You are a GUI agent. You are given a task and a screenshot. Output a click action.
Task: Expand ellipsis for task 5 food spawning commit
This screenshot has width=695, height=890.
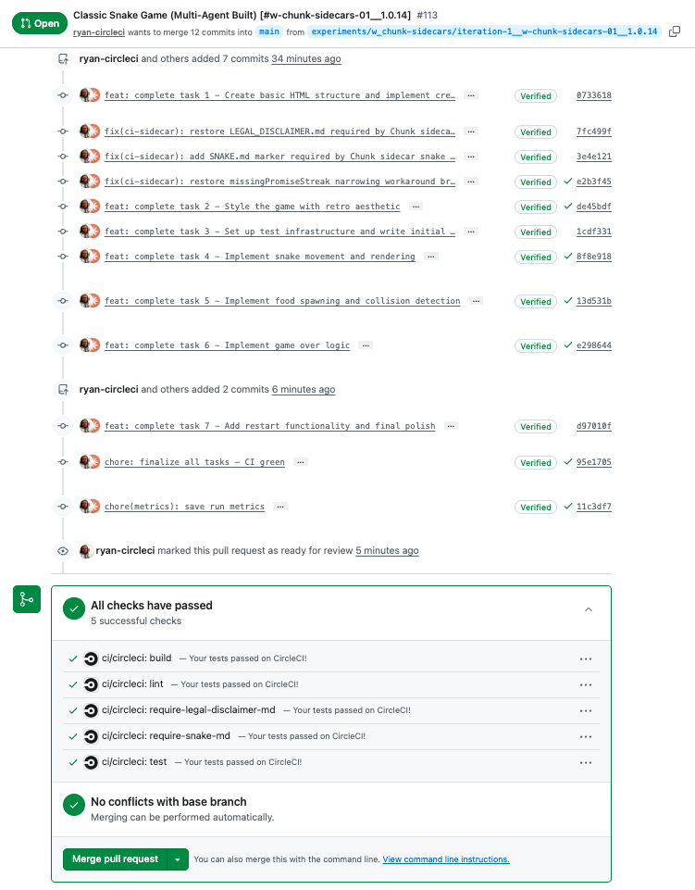click(x=476, y=301)
